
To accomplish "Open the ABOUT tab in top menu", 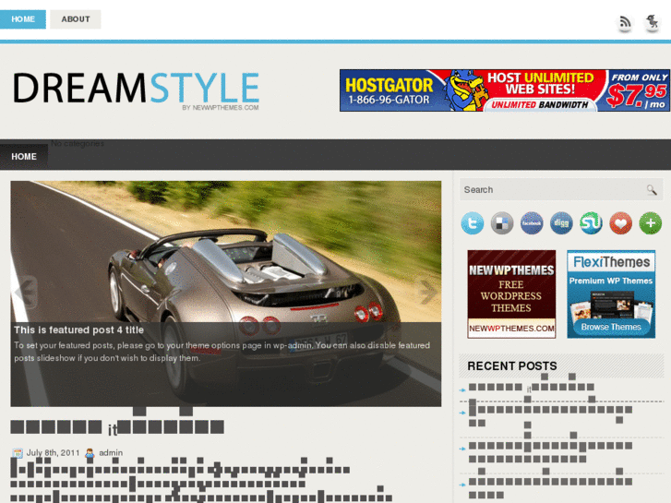I will [x=76, y=19].
